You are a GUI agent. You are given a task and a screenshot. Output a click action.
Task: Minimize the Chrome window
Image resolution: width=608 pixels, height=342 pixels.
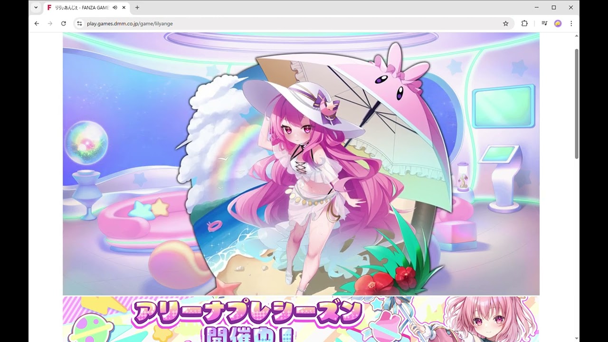[537, 8]
